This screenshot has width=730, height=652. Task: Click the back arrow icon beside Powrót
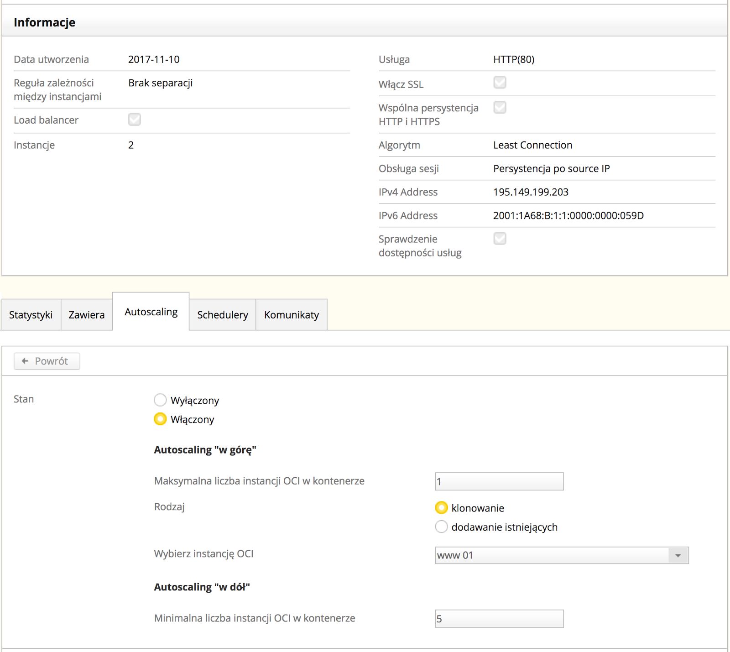point(25,361)
